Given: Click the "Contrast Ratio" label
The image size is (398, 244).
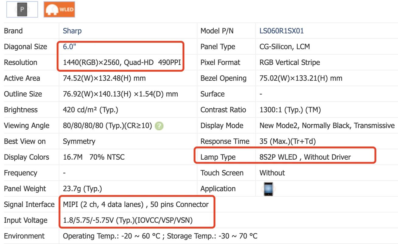Looking at the screenshot, I should tap(223, 110).
